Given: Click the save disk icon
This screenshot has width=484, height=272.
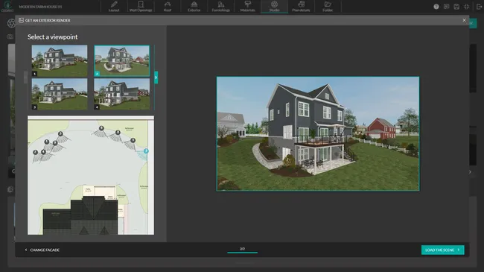Looking at the screenshot, I should [x=456, y=7].
